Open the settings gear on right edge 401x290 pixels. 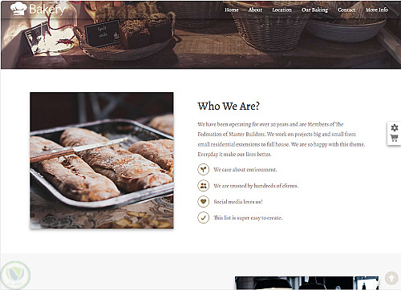tap(395, 128)
